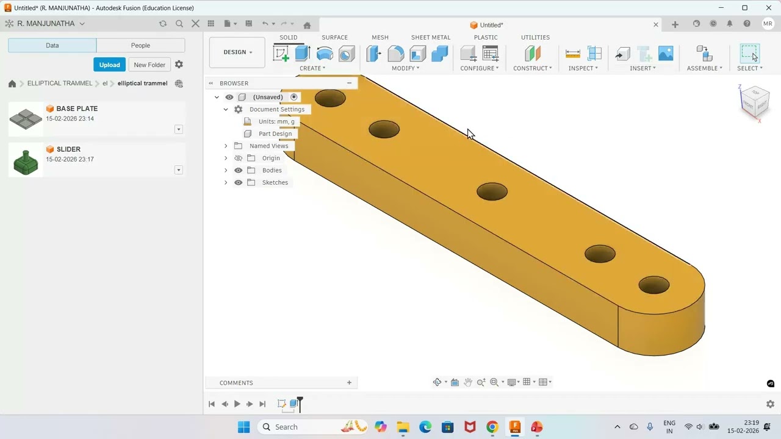
Task: Hide the Bodies folder
Action: [x=239, y=170]
